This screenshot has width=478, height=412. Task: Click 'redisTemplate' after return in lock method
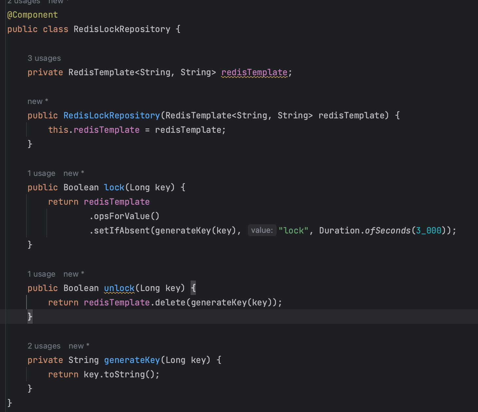point(117,202)
